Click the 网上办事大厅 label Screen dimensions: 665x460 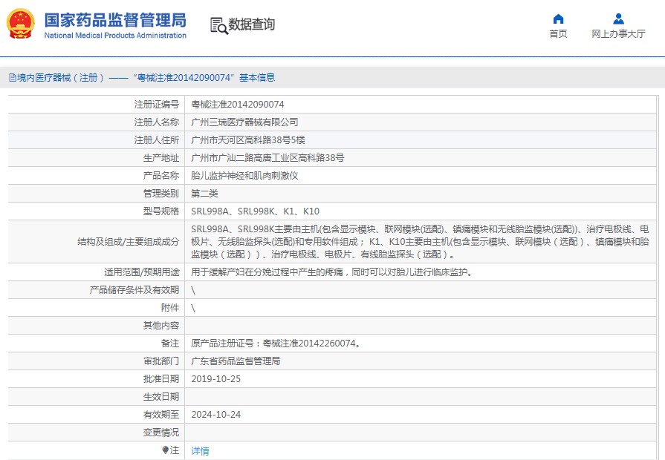coord(618,34)
